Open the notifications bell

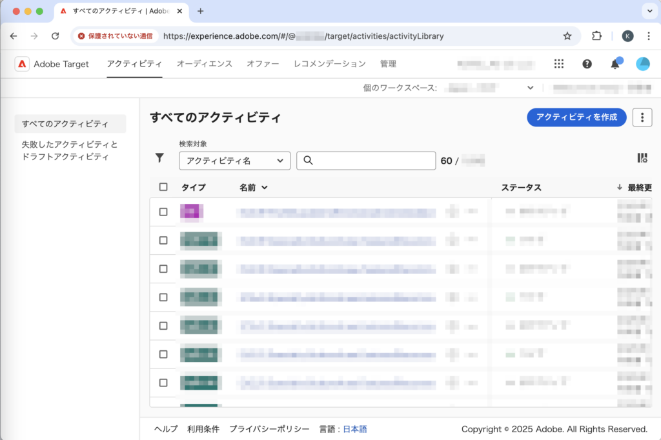click(615, 64)
